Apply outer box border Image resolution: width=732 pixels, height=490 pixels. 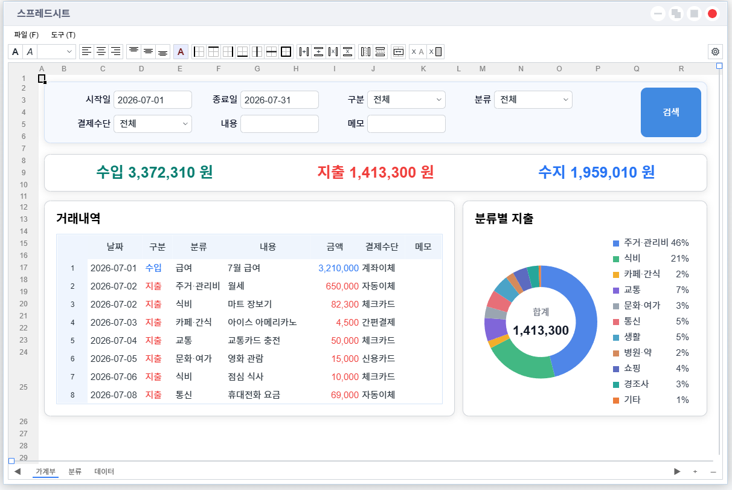(286, 51)
